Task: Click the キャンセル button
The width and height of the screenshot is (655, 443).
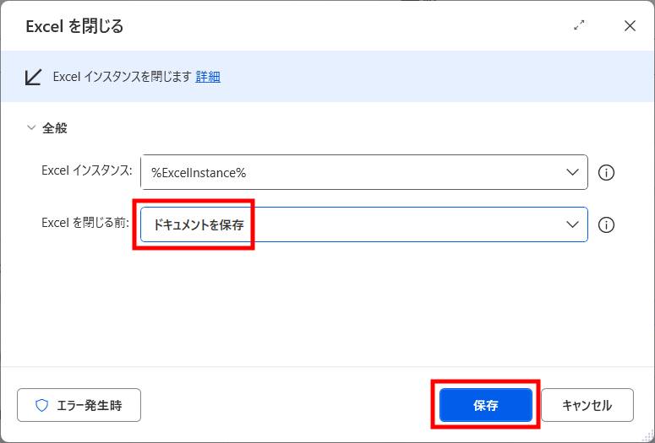Action: point(587,405)
